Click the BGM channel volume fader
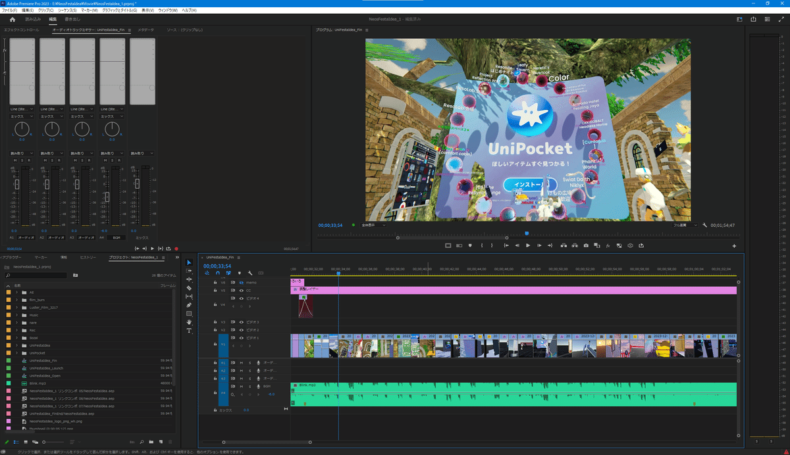The height and width of the screenshot is (455, 790). point(107,197)
